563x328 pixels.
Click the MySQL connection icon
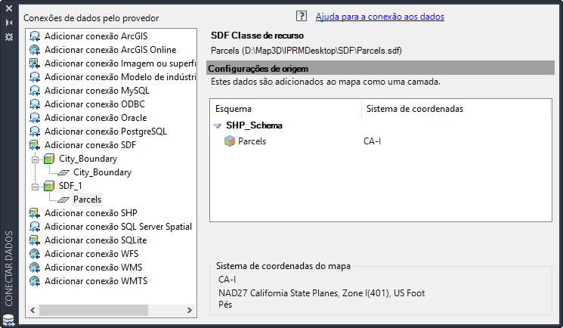[x=35, y=91]
